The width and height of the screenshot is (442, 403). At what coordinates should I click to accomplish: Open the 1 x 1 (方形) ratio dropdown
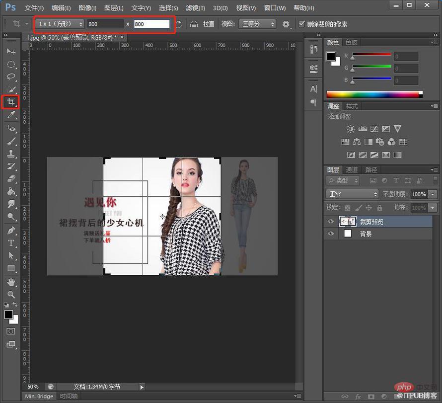[x=60, y=24]
